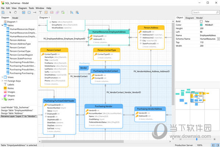
Task: Open the Diagram menu
Action: pyautogui.click(x=22, y=8)
